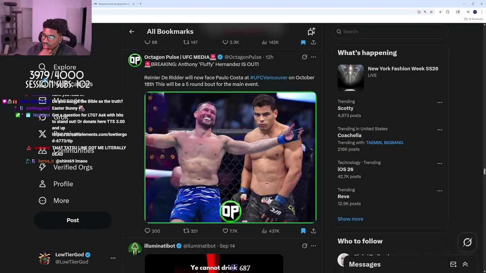The width and height of the screenshot is (486, 273).
Task: Open the LowTierGod account avatar
Action: (44, 258)
